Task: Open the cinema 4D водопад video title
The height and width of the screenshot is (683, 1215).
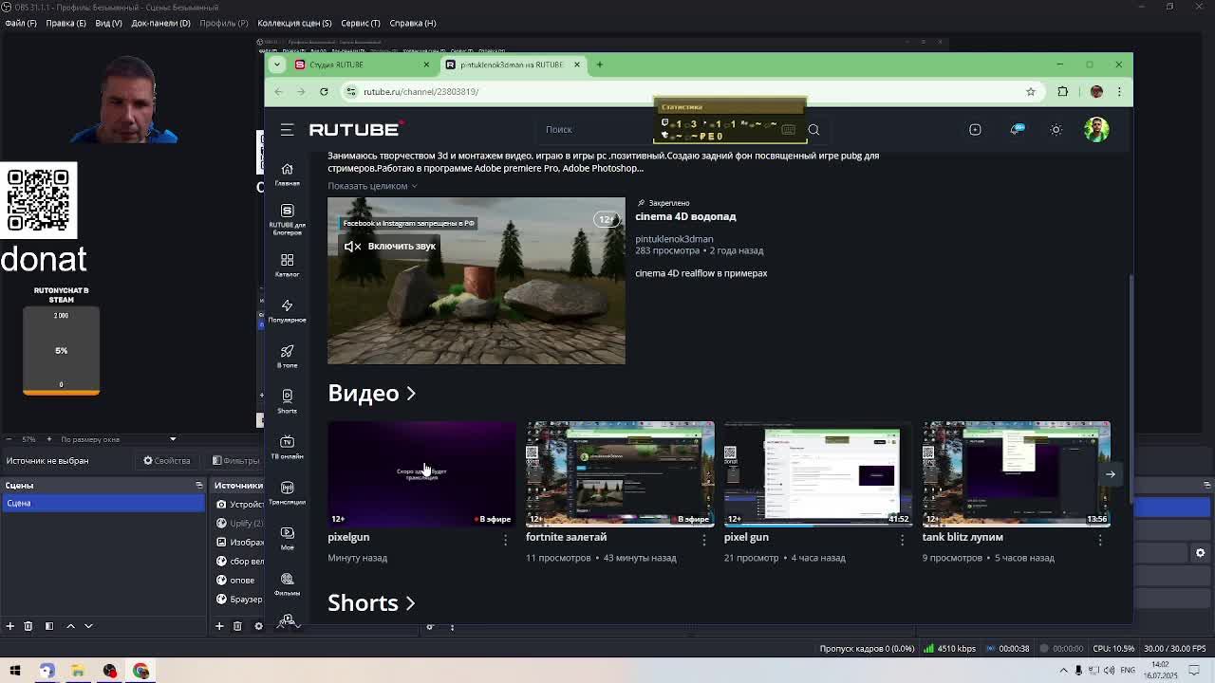Action: (685, 217)
